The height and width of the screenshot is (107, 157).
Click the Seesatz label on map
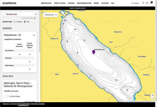point(147,95)
